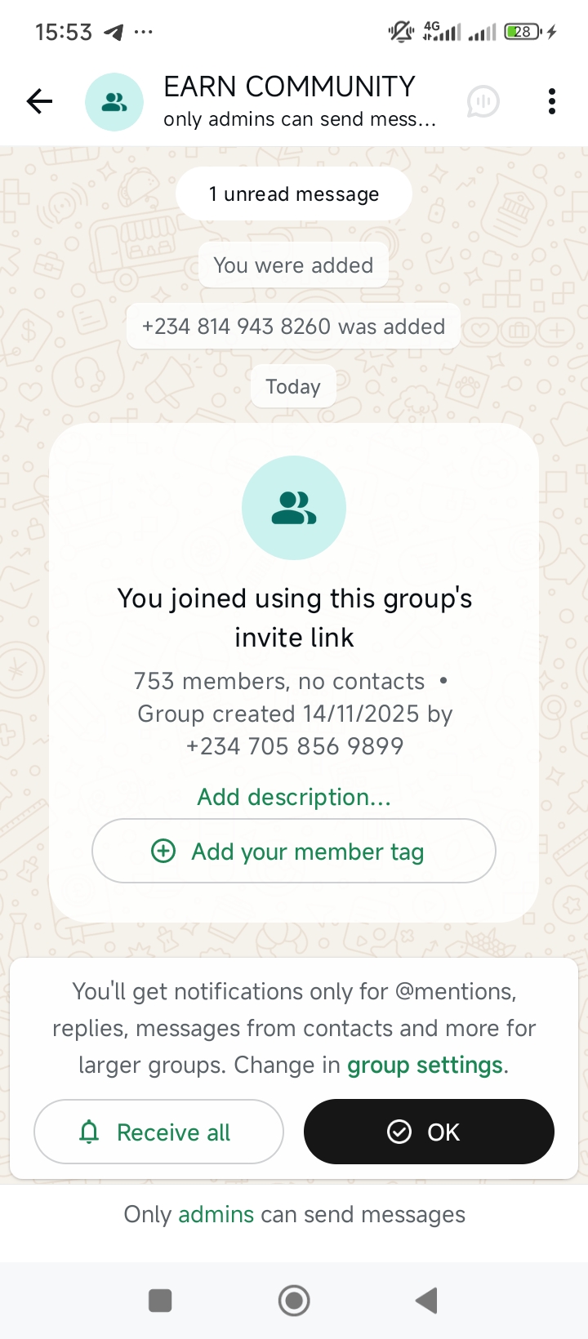Open the group settings link
The height and width of the screenshot is (1339, 588).
425,1065
